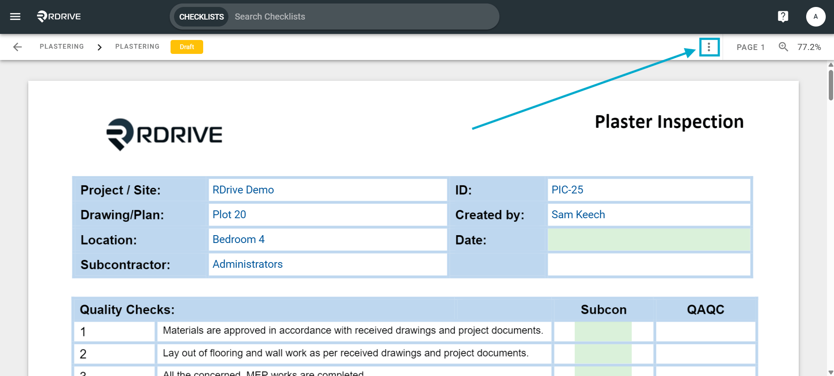
Task: Click the PAGE 1 indicator
Action: click(750, 47)
